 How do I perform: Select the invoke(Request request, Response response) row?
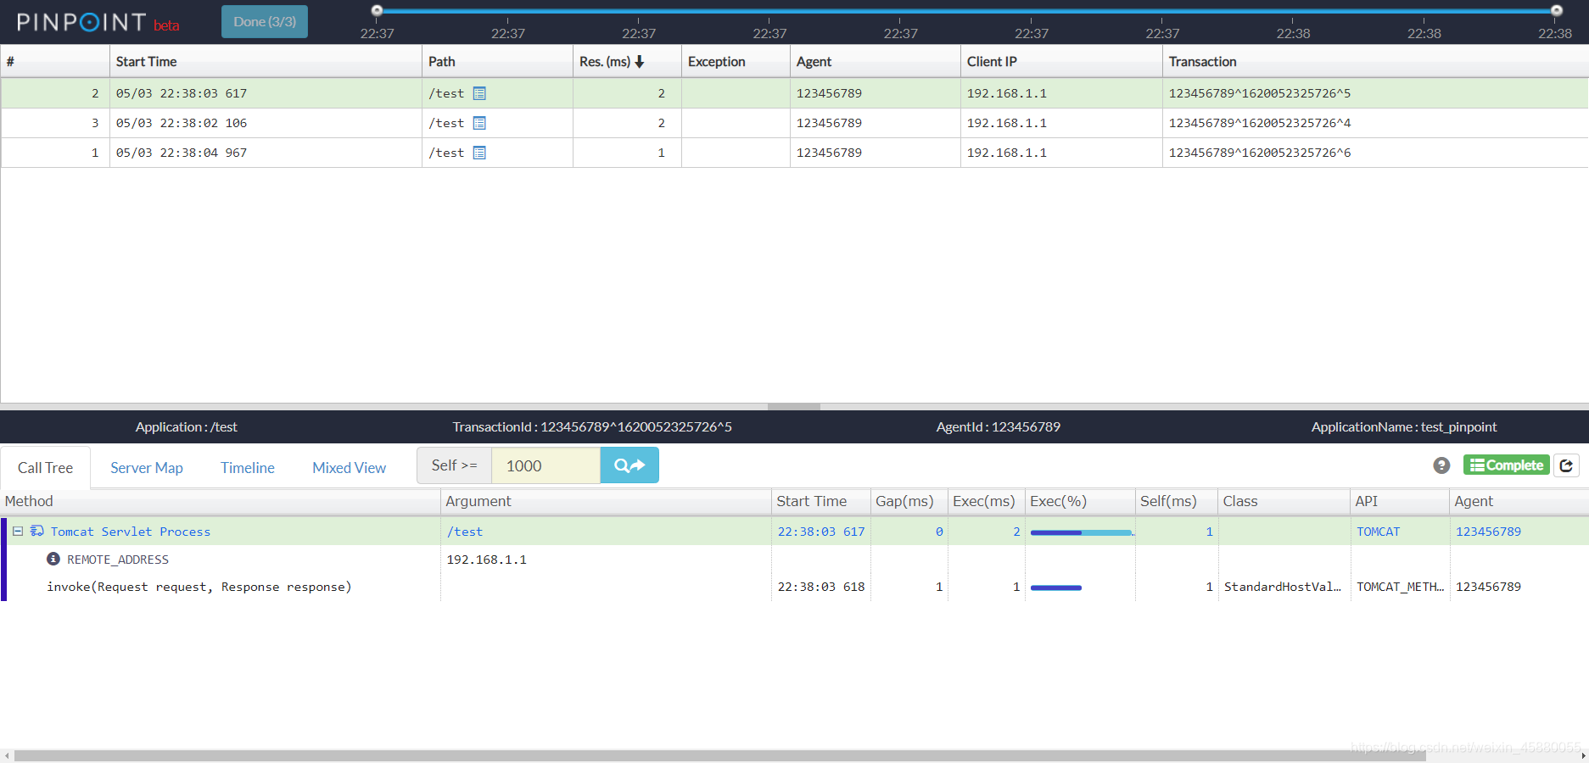point(794,587)
